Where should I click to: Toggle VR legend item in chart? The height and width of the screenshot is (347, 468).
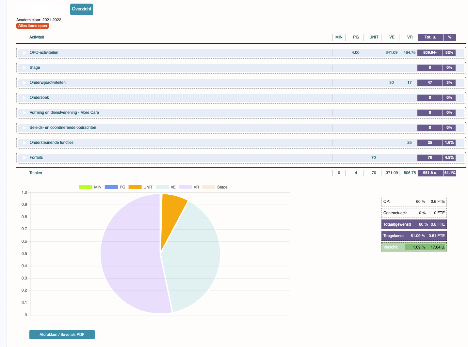[185, 187]
